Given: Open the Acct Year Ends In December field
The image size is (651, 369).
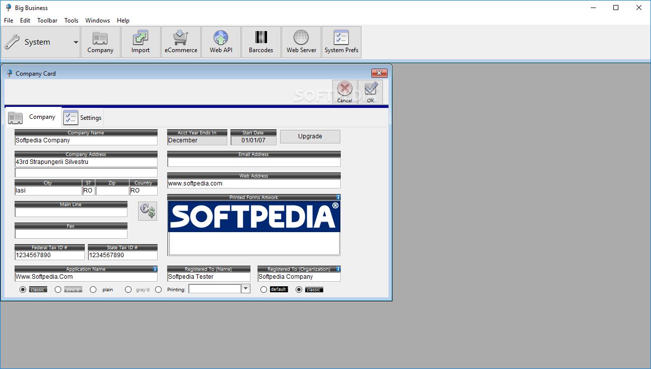Looking at the screenshot, I should (197, 140).
